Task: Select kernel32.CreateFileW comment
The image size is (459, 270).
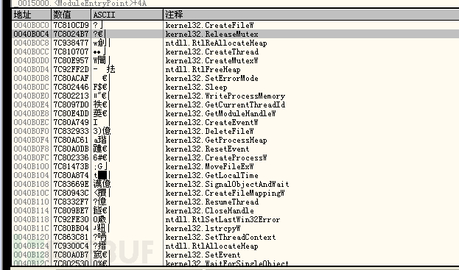Action: click(209, 26)
